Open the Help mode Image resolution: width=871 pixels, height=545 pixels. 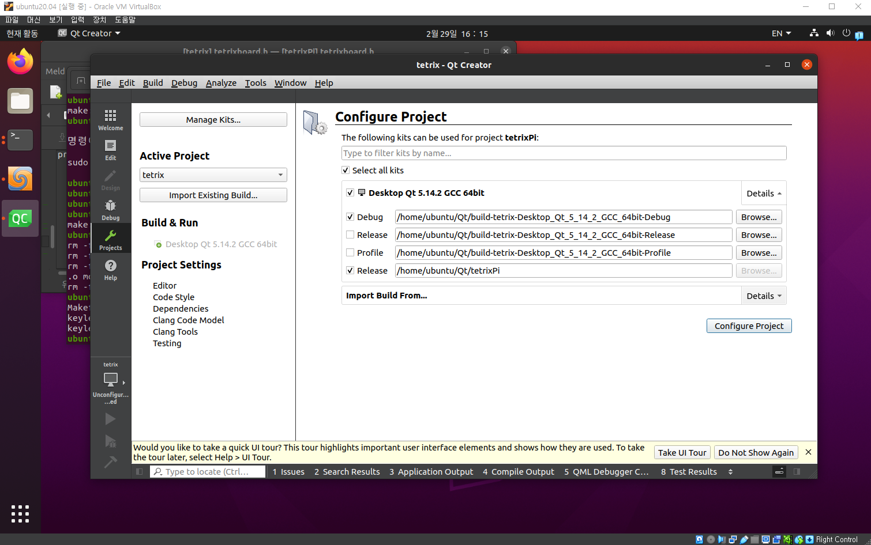coord(110,270)
